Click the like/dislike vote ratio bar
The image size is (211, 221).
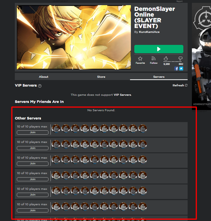[173, 61]
